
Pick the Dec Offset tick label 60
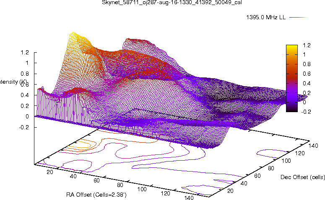[257, 176]
